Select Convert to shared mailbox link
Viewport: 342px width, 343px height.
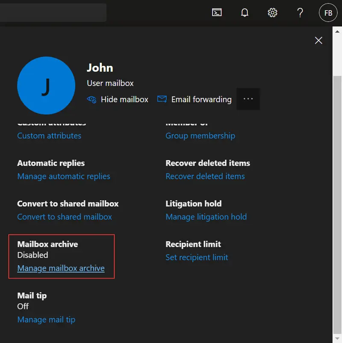coord(65,217)
